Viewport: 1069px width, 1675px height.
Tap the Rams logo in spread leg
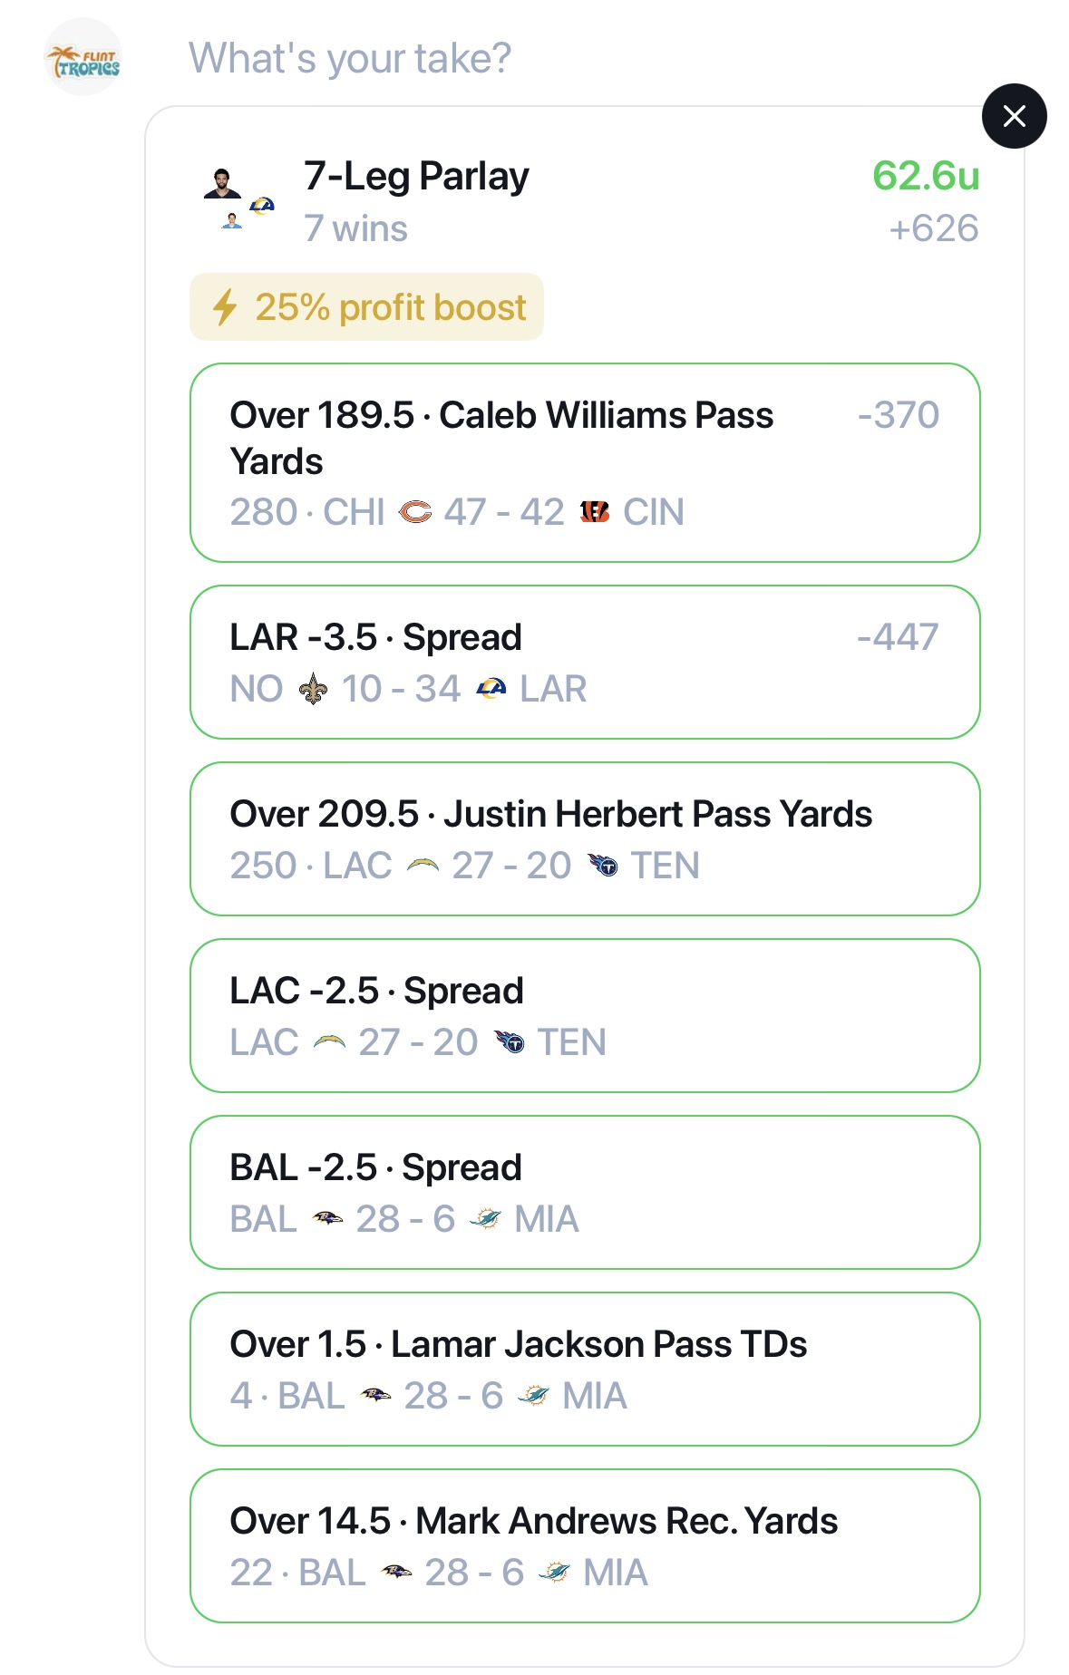[x=491, y=689]
